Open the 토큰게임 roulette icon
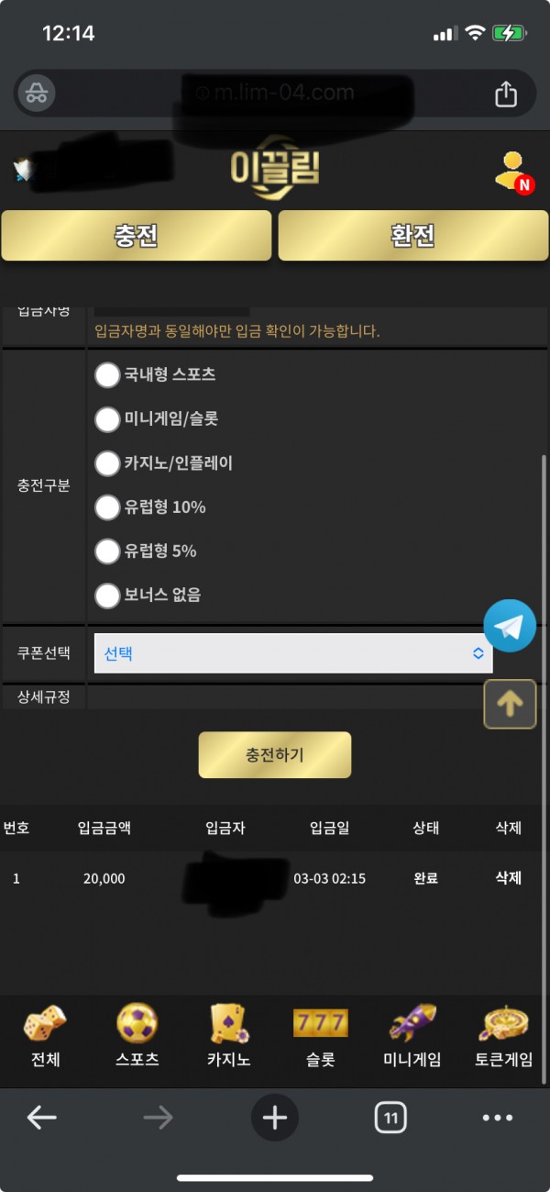Screen dimensions: 550x1192 [503, 1022]
